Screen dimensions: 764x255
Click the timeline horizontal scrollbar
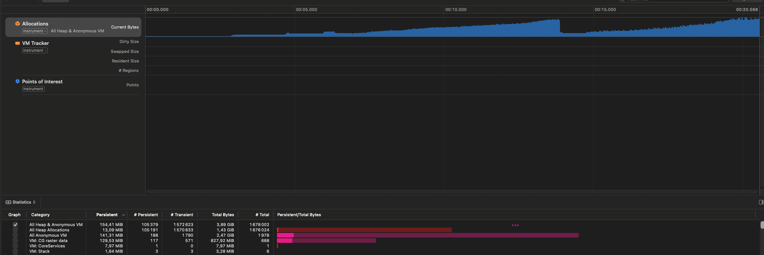point(452,191)
